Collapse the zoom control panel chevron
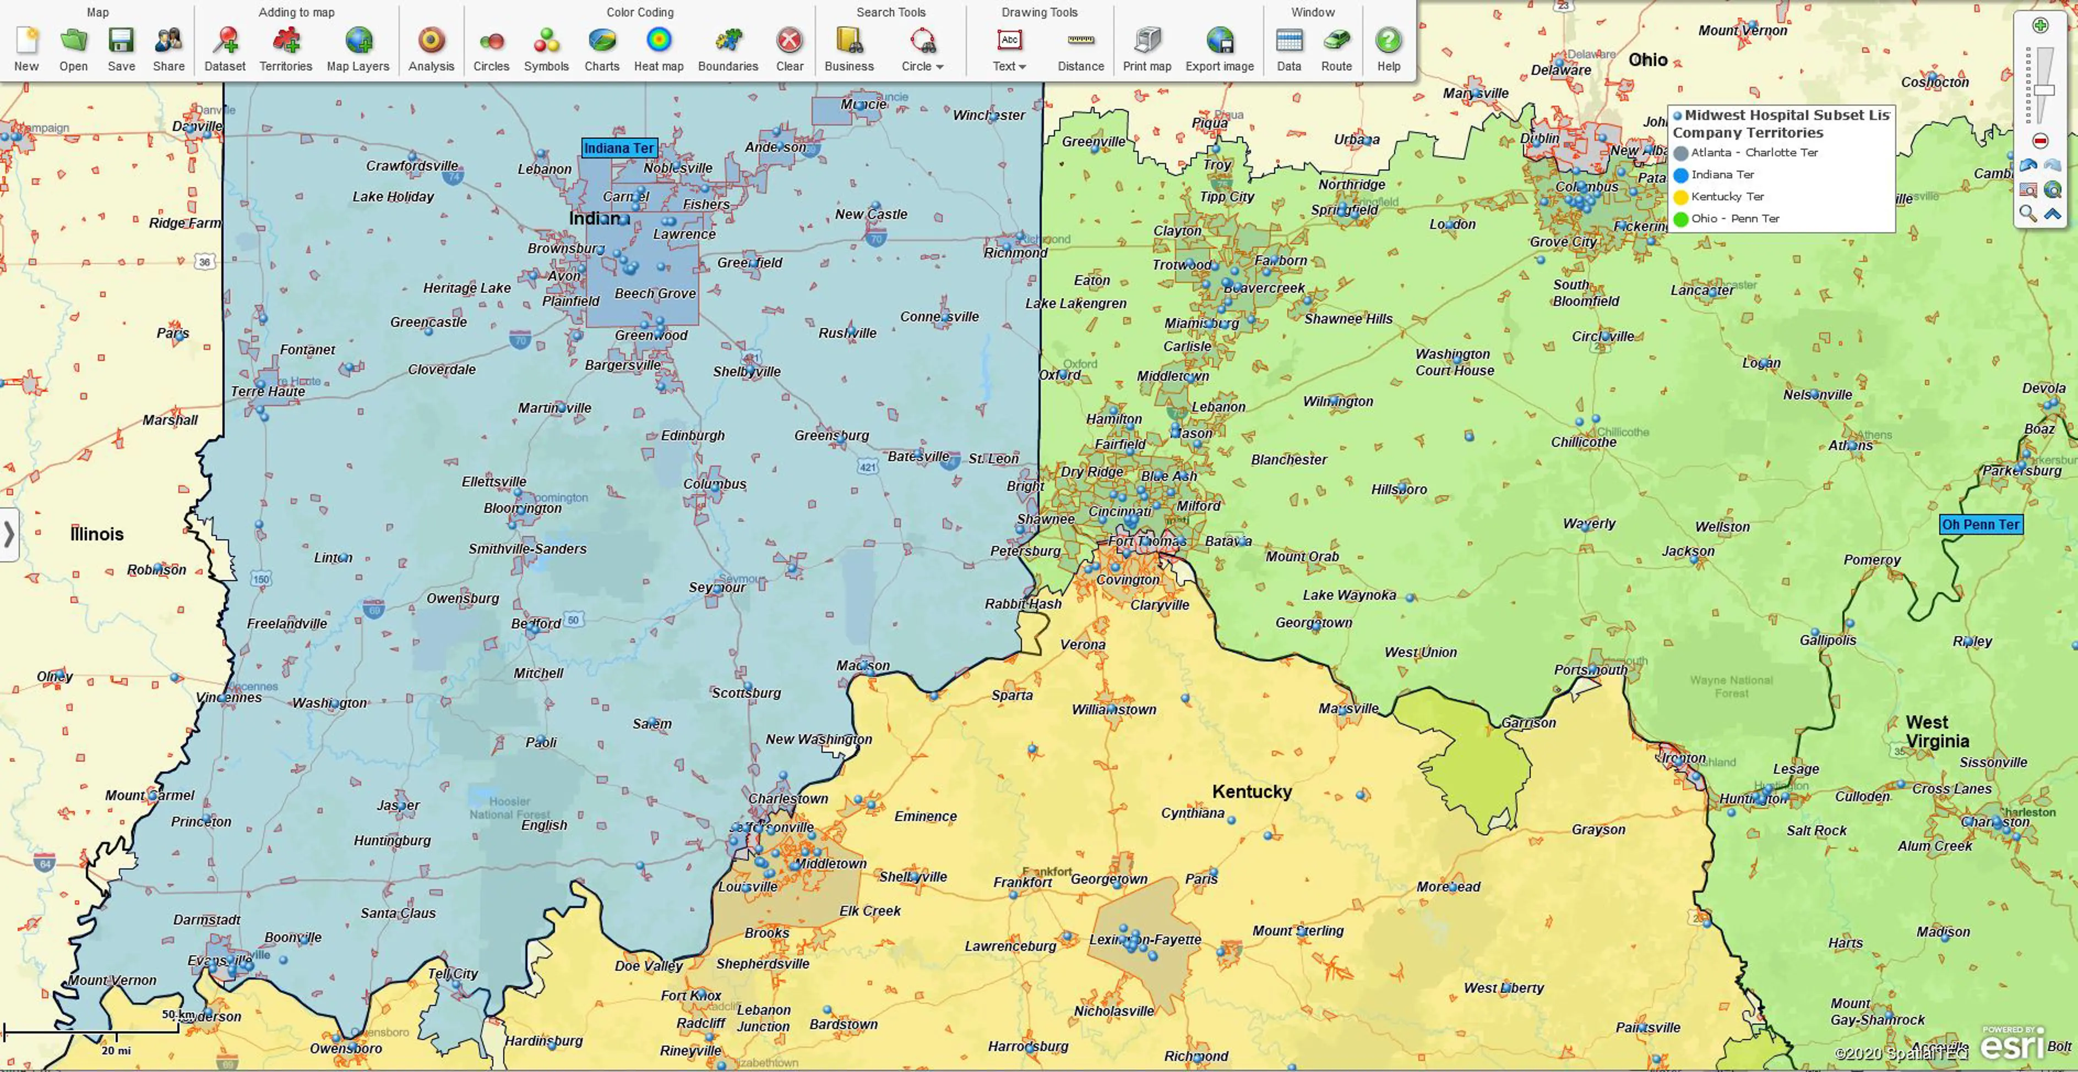The height and width of the screenshot is (1072, 2078). click(2052, 215)
